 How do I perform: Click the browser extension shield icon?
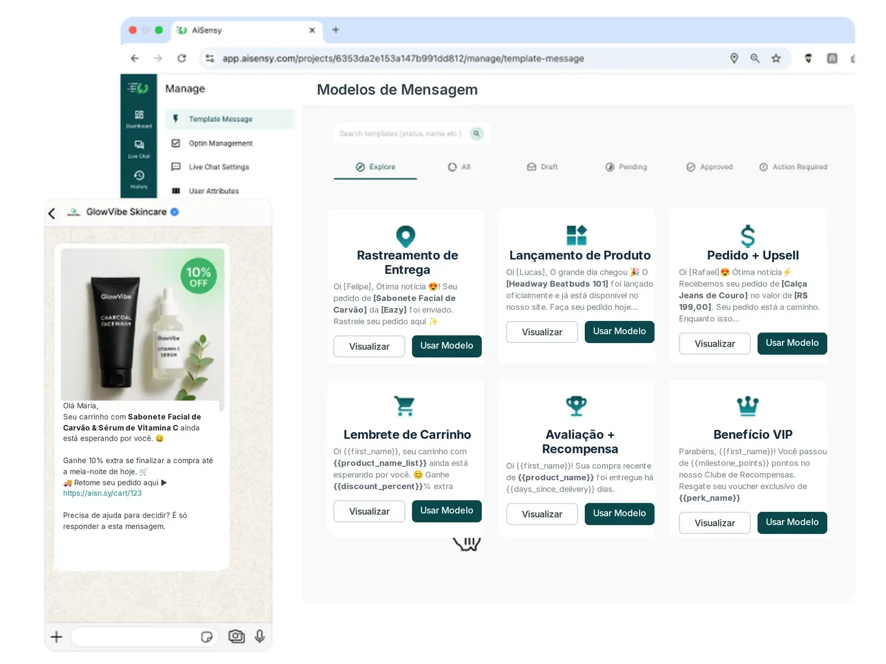pyautogui.click(x=808, y=58)
